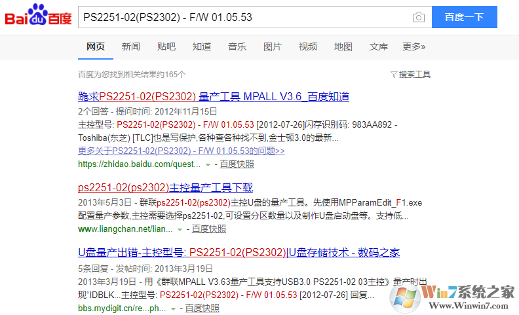Image resolution: width=519 pixels, height=315 pixels.
Task: Click snippet mentioning 群联MPALL V3.63量产工具
Action: pos(252,282)
